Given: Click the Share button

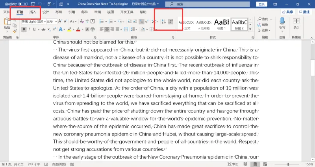Looking at the screenshot, I should click(288, 12).
